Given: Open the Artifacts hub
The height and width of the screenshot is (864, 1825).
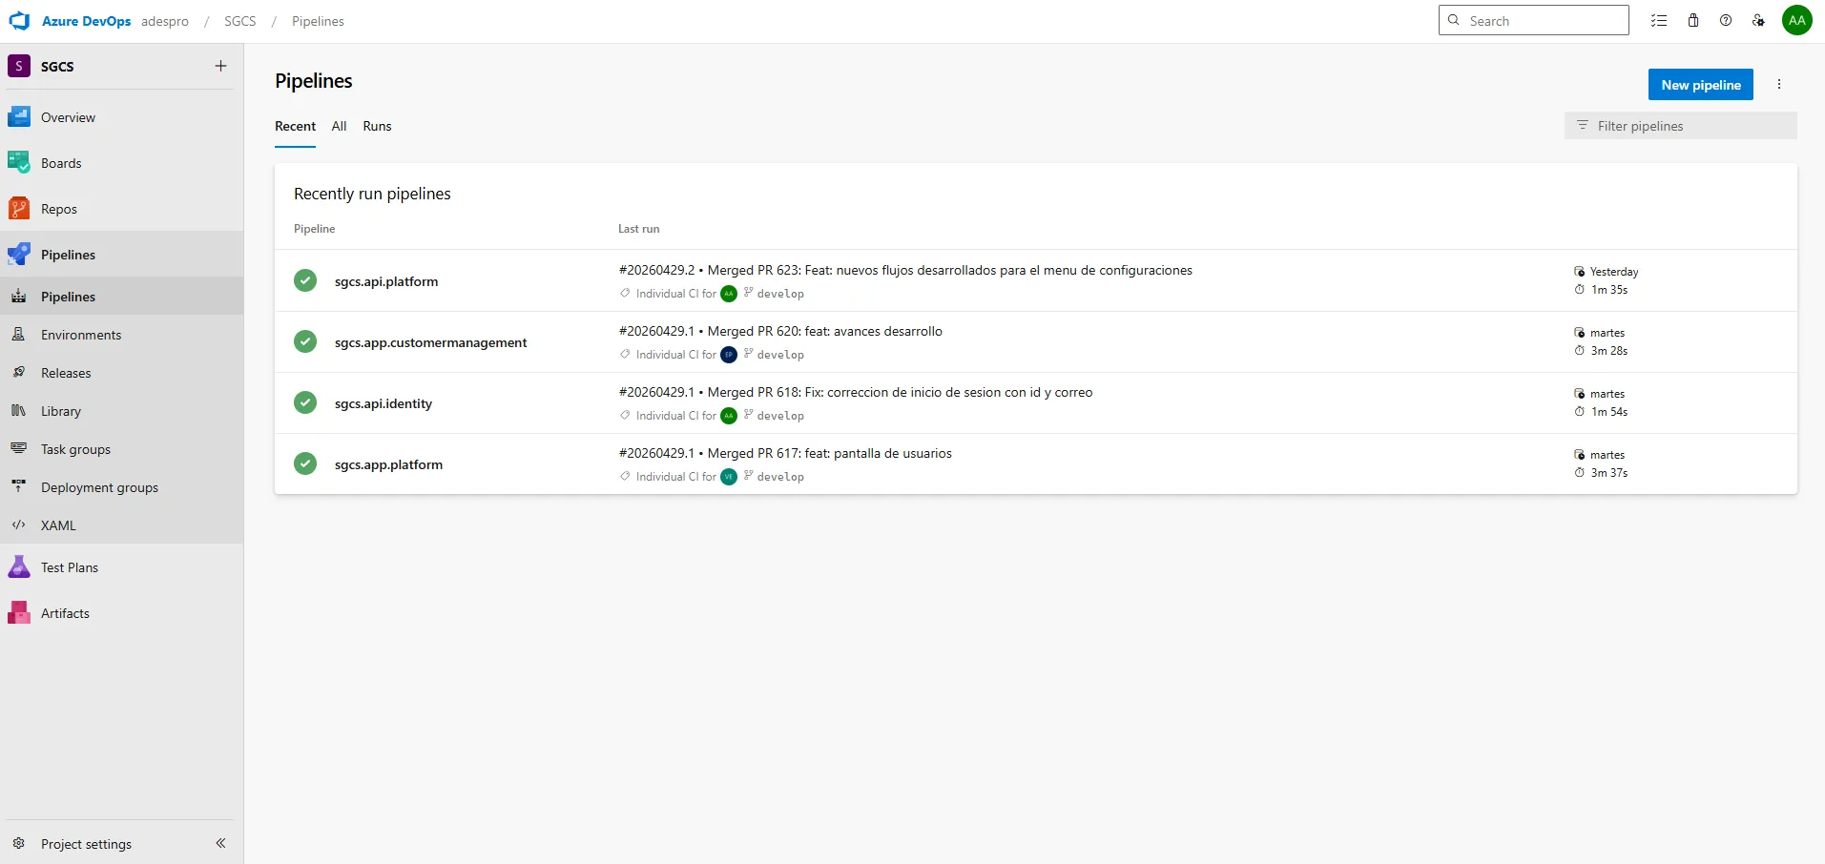Looking at the screenshot, I should click(x=121, y=613).
